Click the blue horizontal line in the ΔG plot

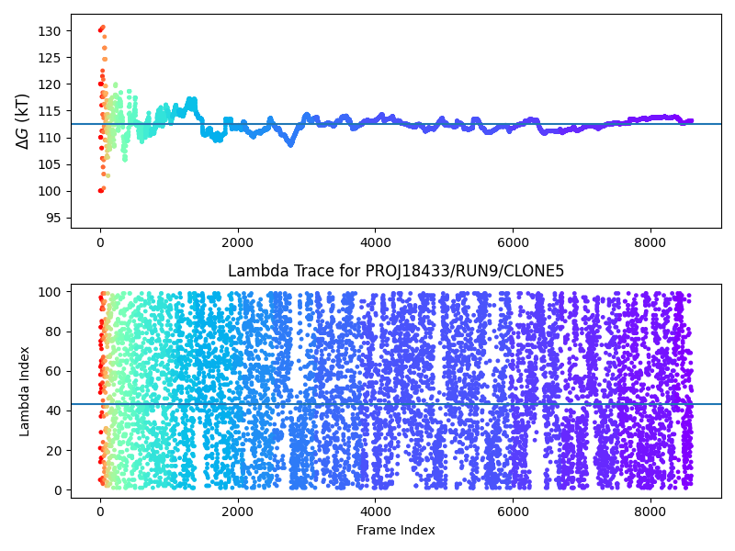551,124
